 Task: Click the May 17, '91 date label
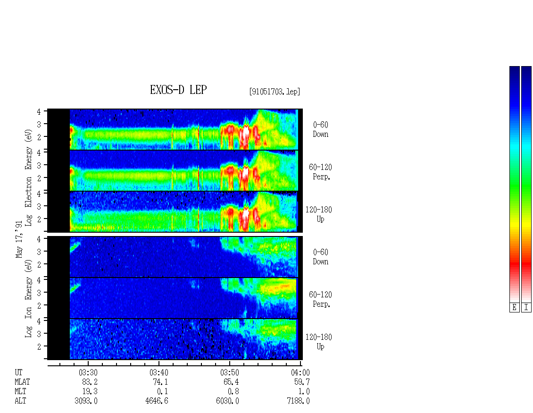19,239
